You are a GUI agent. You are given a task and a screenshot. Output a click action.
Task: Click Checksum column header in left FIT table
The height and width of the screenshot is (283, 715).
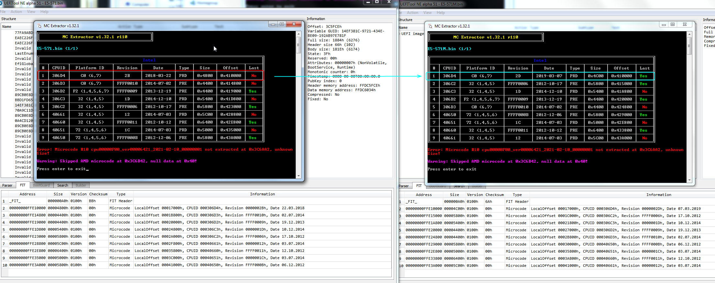[x=98, y=194]
